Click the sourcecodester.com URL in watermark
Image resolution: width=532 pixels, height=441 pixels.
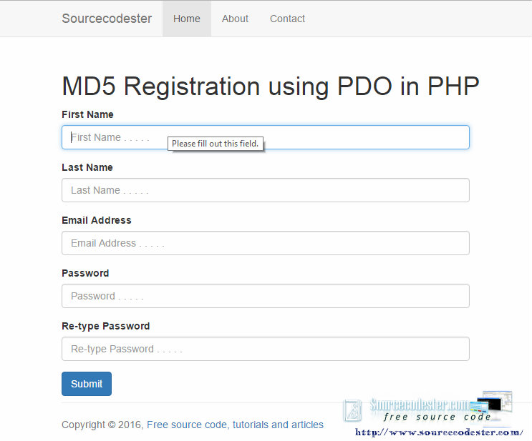coord(439,432)
